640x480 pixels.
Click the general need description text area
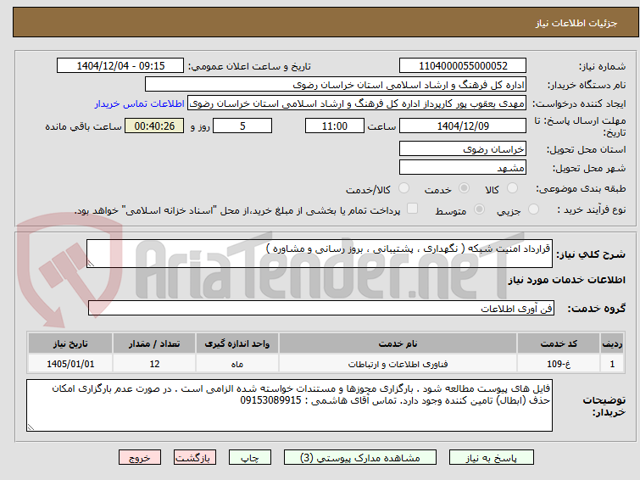(x=320, y=254)
